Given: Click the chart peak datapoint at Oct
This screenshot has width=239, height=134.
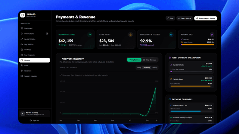Looking at the screenshot, I should click(156, 87).
